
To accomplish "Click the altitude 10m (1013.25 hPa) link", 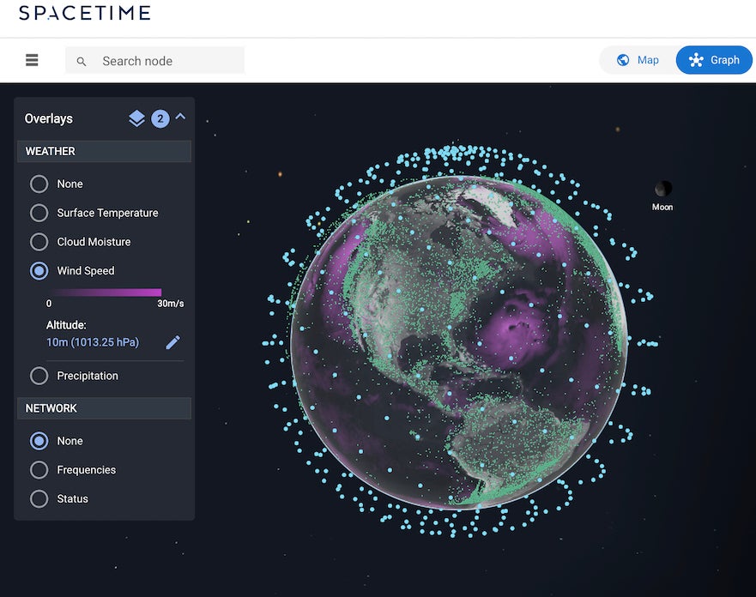I will pyautogui.click(x=93, y=342).
